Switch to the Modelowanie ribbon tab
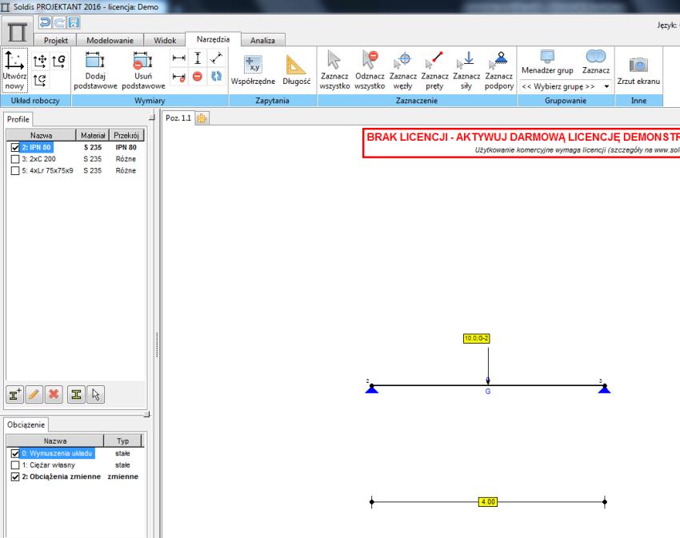The width and height of the screenshot is (680, 538). pos(110,40)
